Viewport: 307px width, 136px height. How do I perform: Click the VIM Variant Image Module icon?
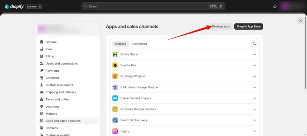pos(115,87)
